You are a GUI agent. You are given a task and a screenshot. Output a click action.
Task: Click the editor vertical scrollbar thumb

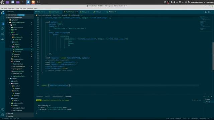click(213, 56)
